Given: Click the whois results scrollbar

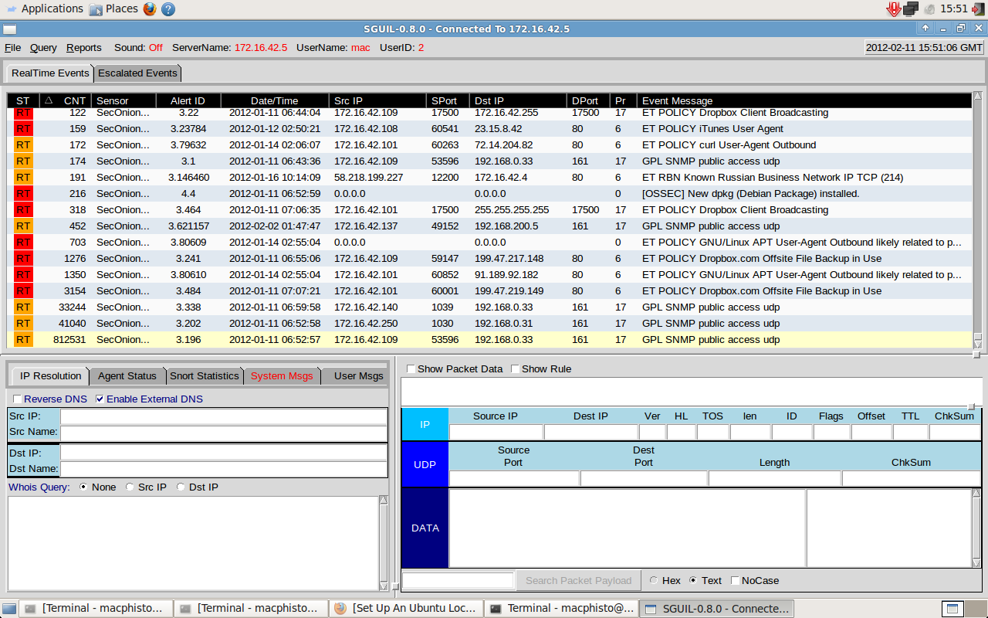Looking at the screenshot, I should (x=384, y=544).
